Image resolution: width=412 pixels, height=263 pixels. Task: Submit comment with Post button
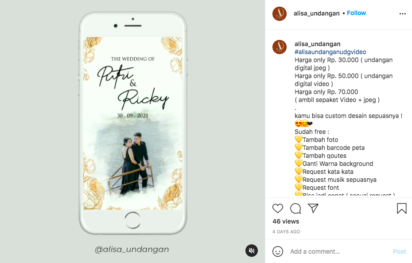click(400, 251)
